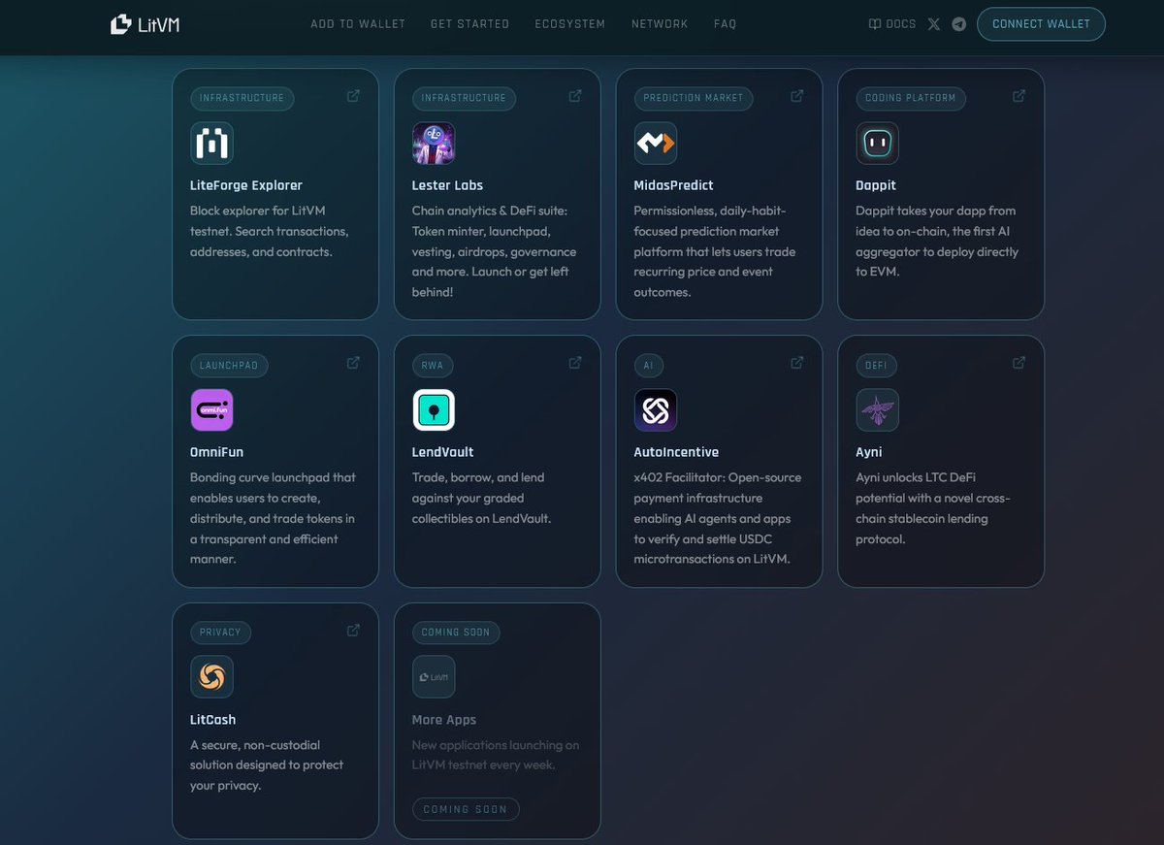This screenshot has height=845, width=1164.
Task: Click the LitCash title
Action: pyautogui.click(x=213, y=720)
